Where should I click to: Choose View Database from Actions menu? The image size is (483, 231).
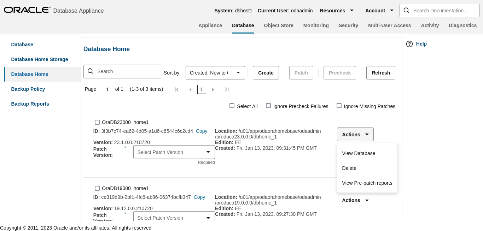coord(367,153)
